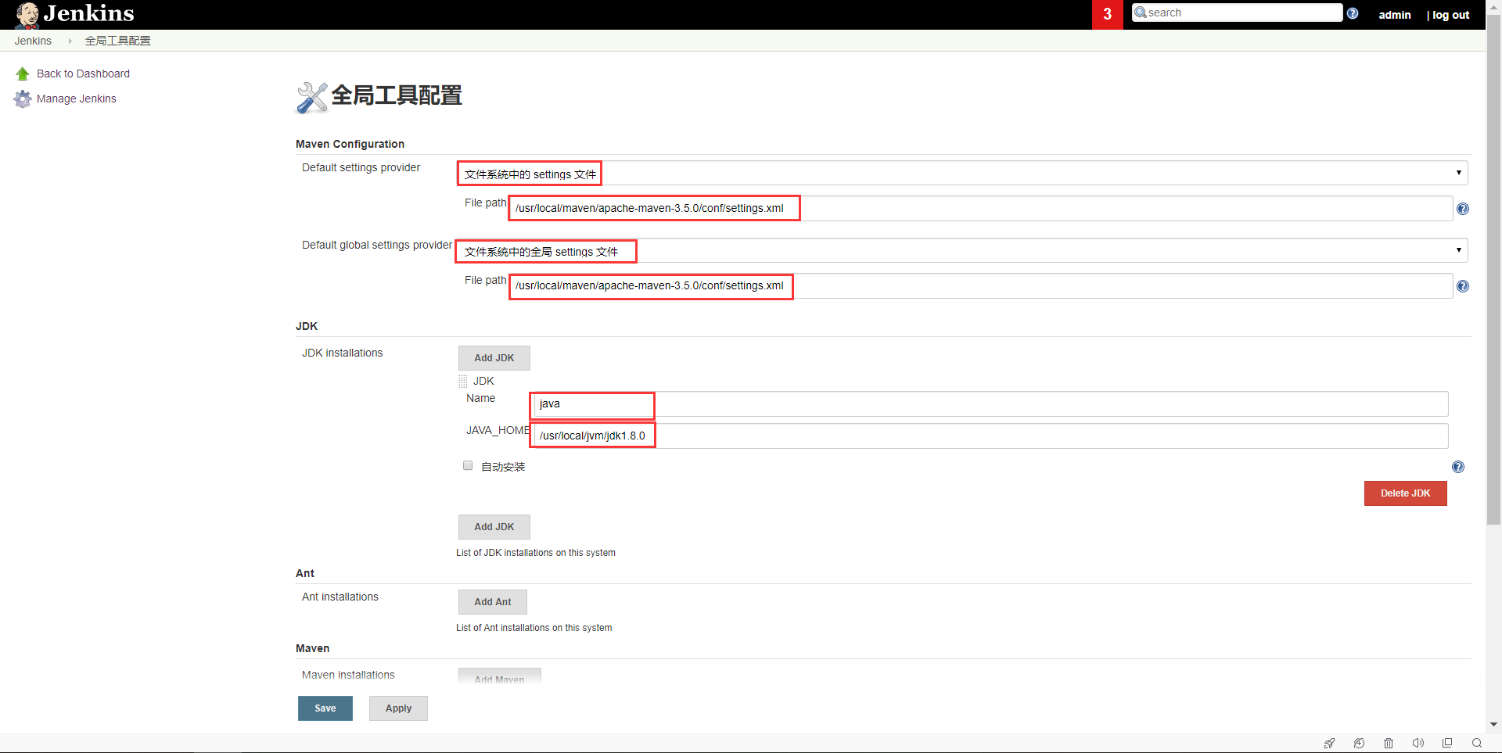Click the JDK installations label
Image resolution: width=1502 pixels, height=753 pixels.
coord(343,353)
